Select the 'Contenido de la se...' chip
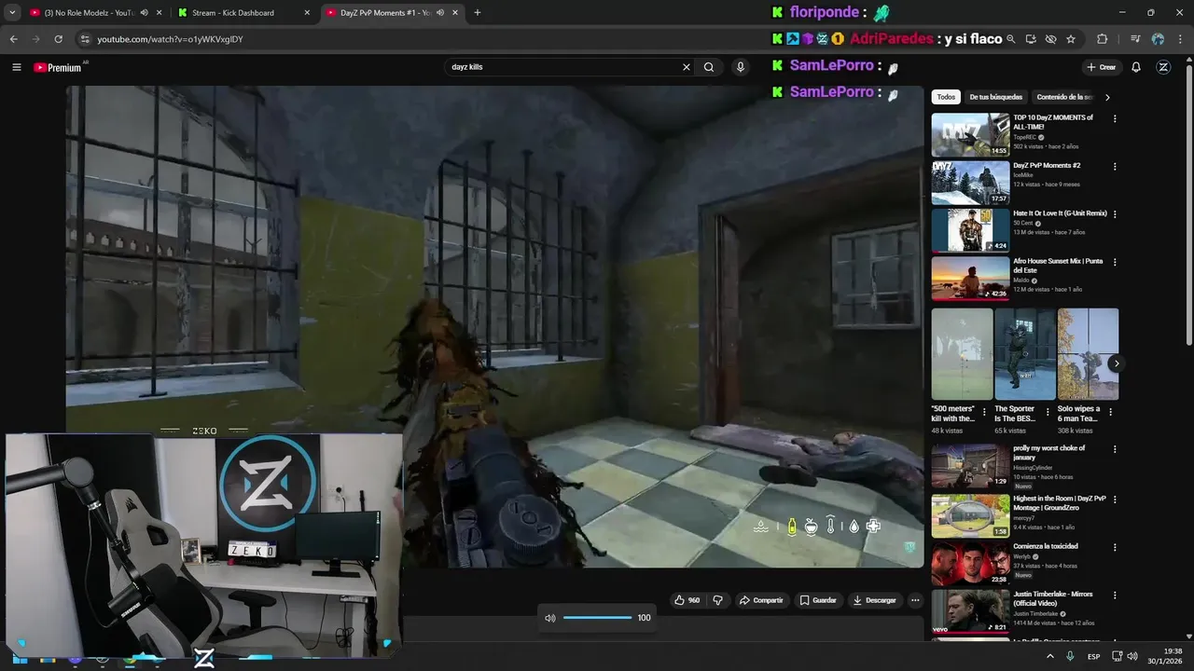Screen dimensions: 1194x671 (1063, 97)
